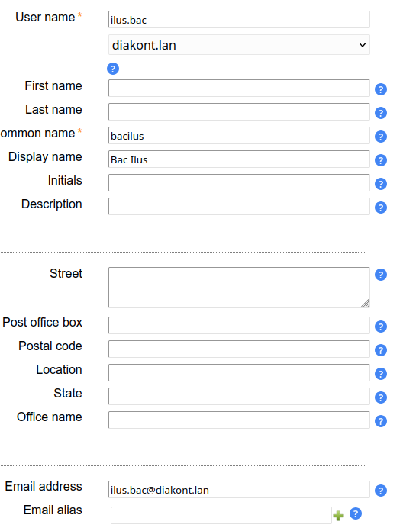Click green plus to add Email alias
The image size is (400, 531).
click(x=338, y=516)
